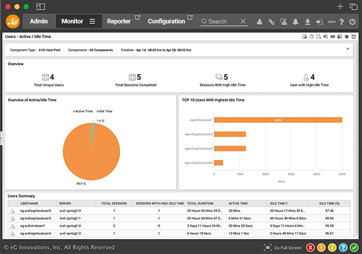Click Go Full Screen button
Image resolution: width=362 pixels, height=254 pixels.
point(283,248)
